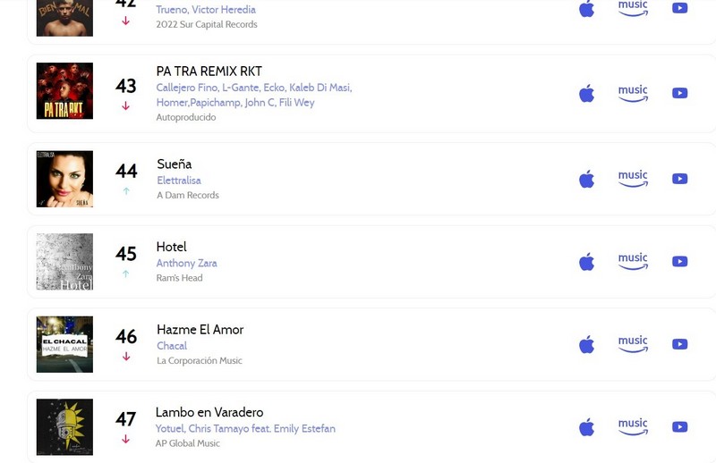Screen dimensions: 716x463
Task: Click the Trueno, Victor Heredia link
Action: click(206, 10)
